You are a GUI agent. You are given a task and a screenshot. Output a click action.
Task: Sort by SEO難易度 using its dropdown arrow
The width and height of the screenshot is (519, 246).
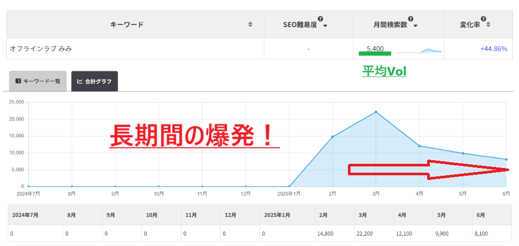(325, 25)
